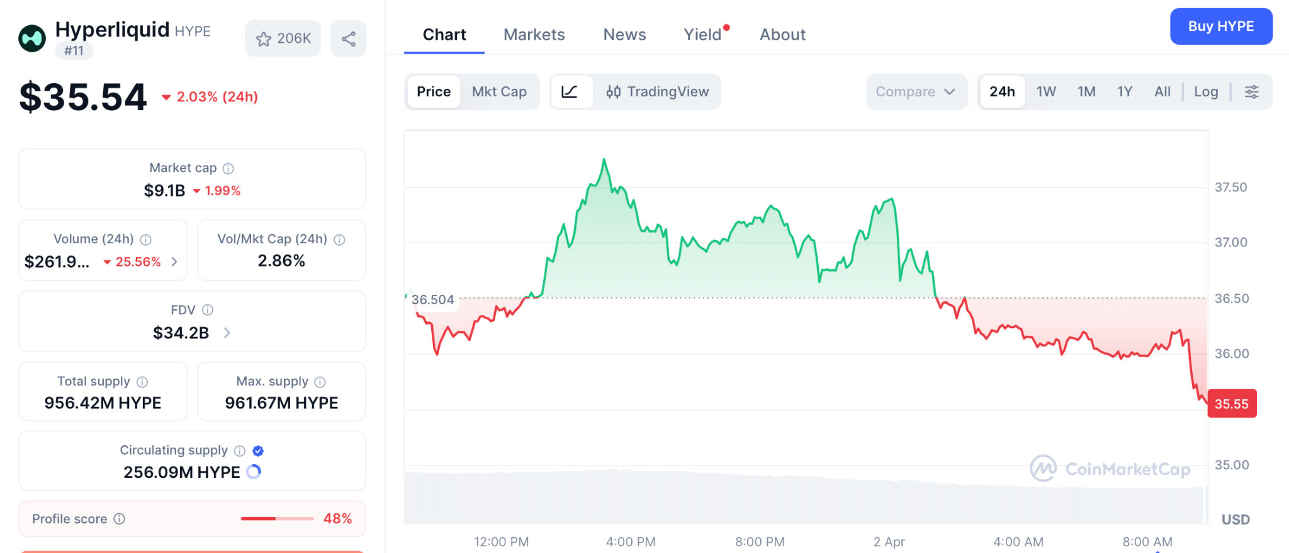
Task: Open the Compare dropdown
Action: click(x=916, y=92)
